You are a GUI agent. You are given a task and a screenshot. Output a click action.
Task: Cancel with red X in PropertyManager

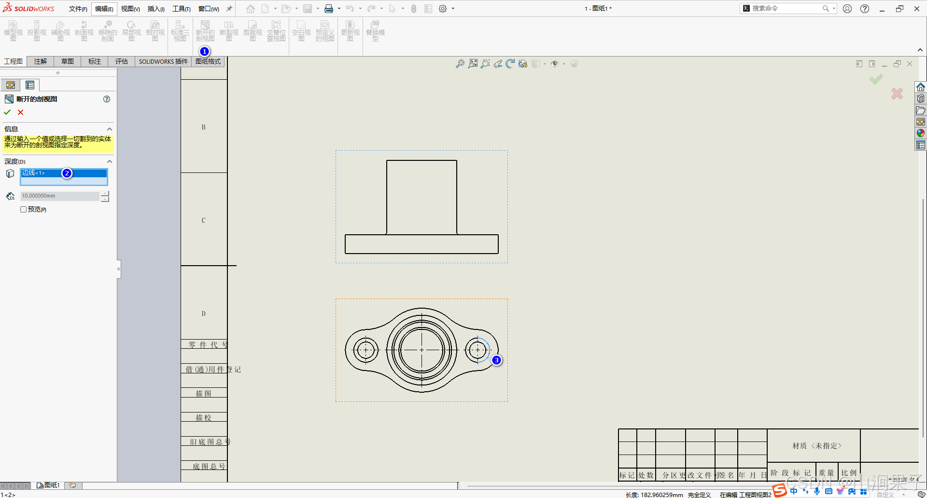[x=20, y=112]
